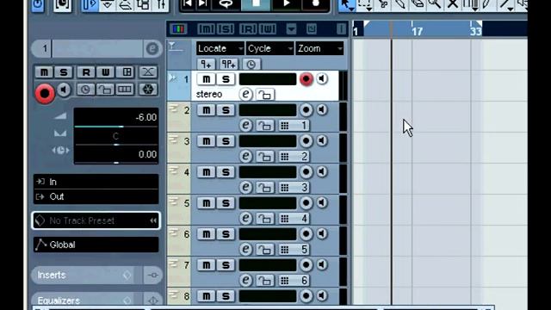Screen dimensions: 551x310
Task: Open track list settings down-arrow dropdown
Action: coord(291,28)
